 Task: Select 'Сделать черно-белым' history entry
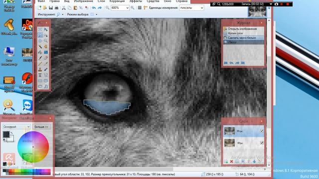pyautogui.click(x=244, y=38)
